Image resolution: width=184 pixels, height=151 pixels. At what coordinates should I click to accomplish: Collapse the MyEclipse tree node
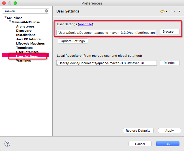coord(5,18)
